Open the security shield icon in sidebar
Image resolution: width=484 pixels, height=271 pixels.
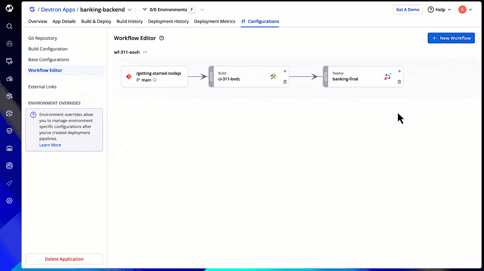[10, 131]
